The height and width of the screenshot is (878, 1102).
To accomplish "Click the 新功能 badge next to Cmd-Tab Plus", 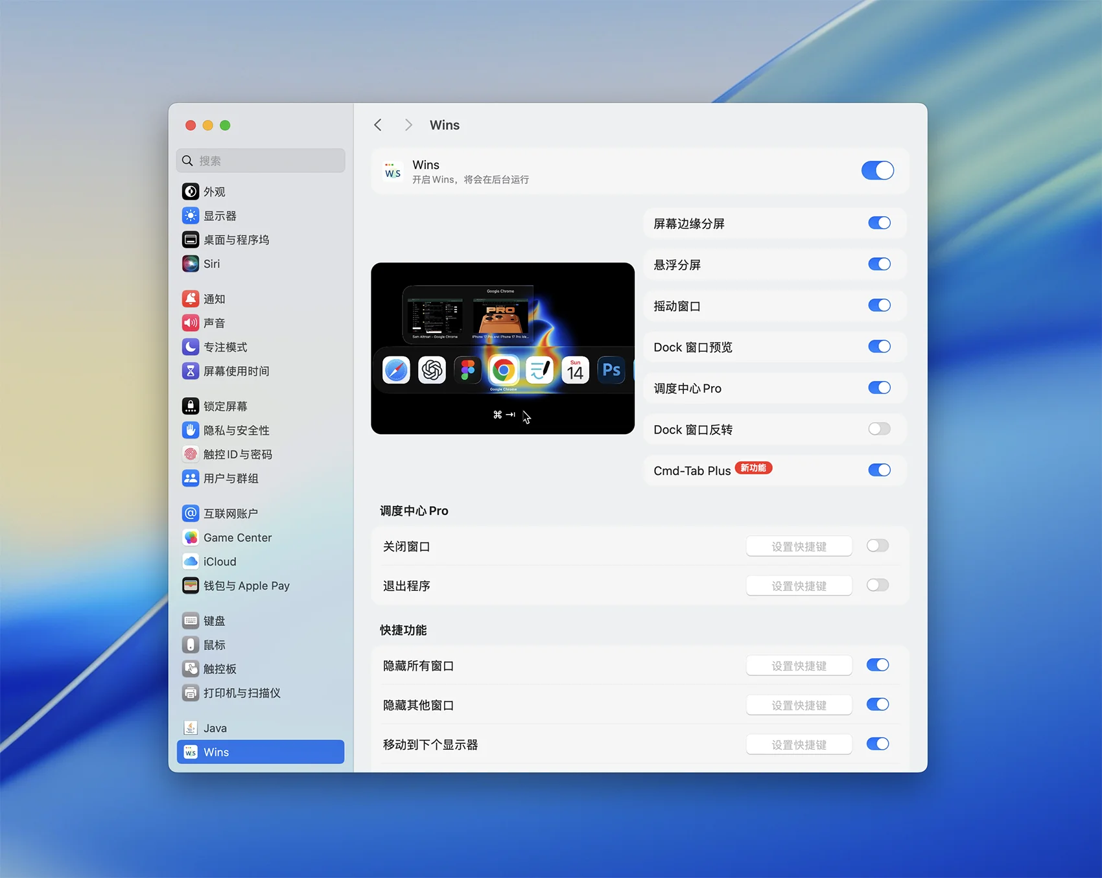I will coord(753,468).
